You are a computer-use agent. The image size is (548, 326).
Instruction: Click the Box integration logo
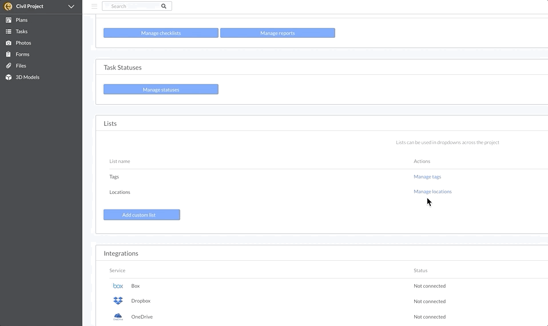118,286
